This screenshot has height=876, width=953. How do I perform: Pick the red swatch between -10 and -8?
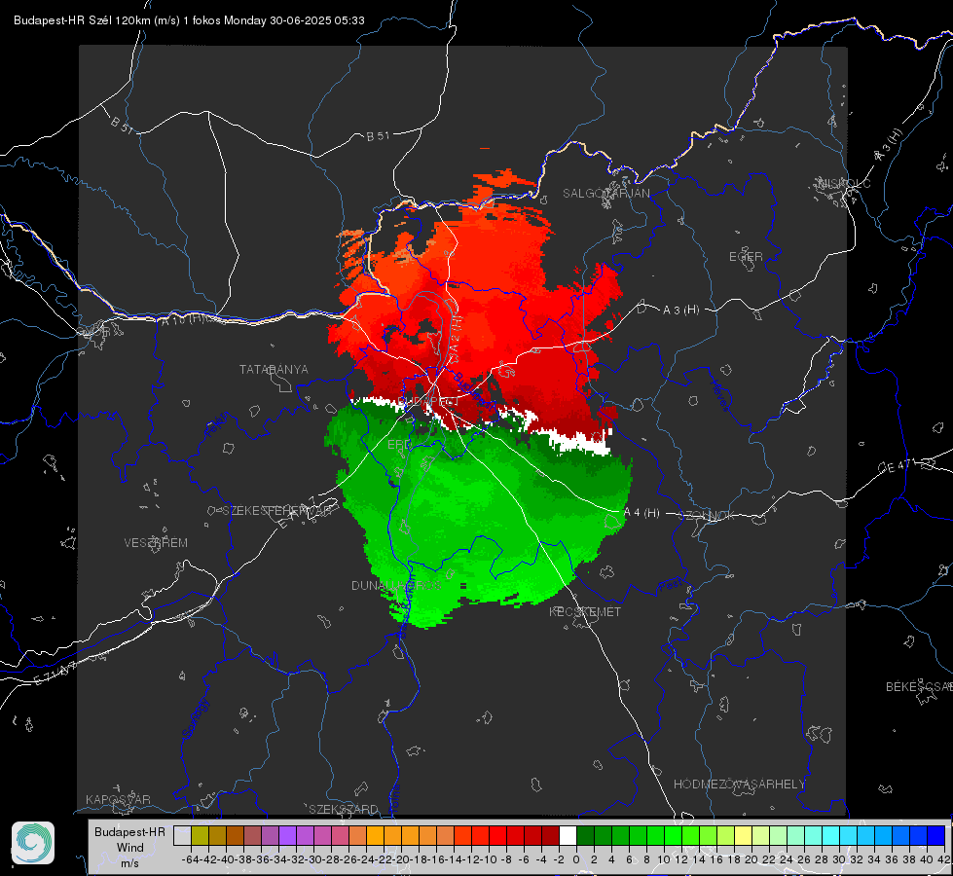coord(497,835)
